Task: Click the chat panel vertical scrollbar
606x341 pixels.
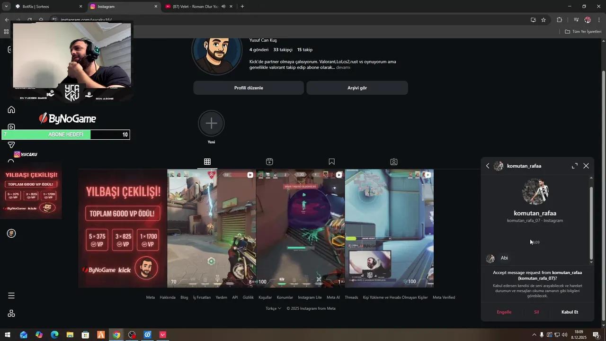Action: pos(591,223)
